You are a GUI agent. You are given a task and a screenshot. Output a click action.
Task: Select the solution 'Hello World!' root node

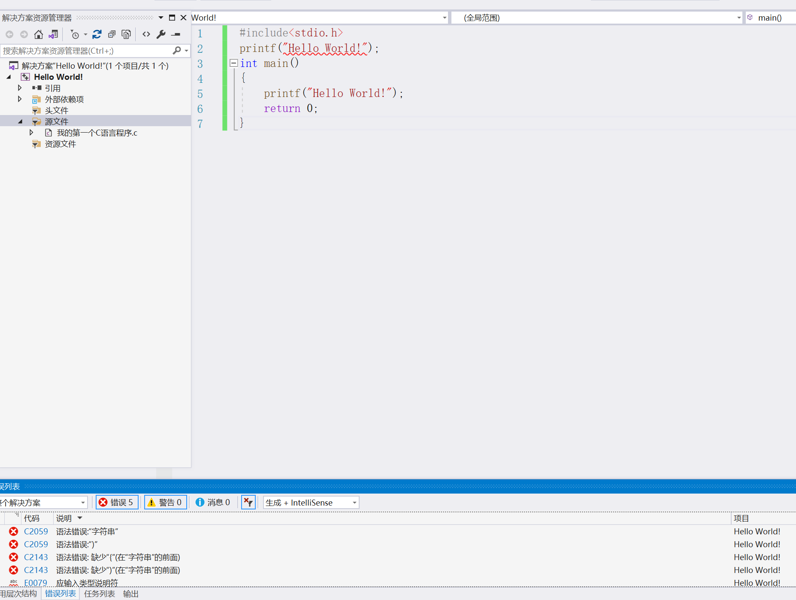pyautogui.click(x=95, y=66)
